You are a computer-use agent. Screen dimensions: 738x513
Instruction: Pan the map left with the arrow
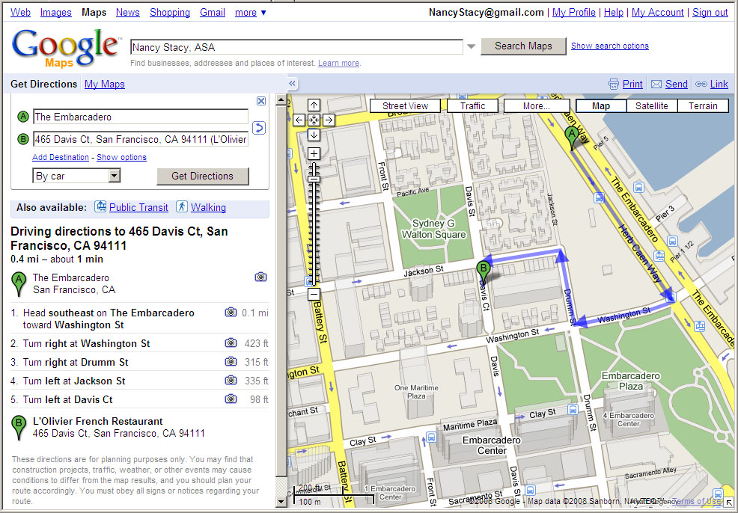[x=299, y=120]
